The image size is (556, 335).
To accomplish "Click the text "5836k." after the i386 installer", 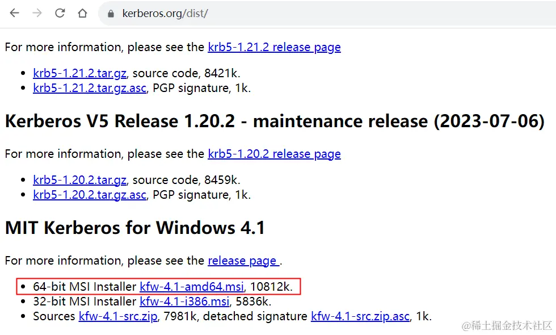I will (253, 301).
